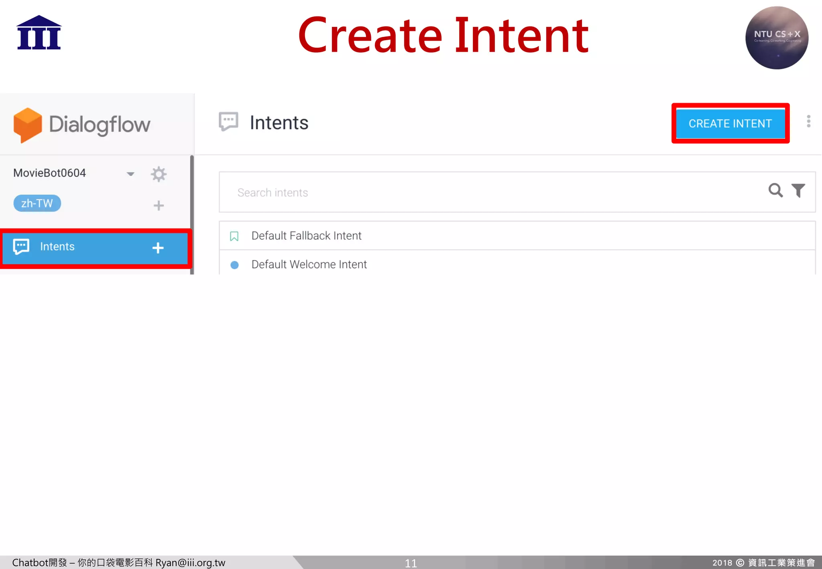Add a language with the plus beside zh-TW
Image resolution: width=822 pixels, height=569 pixels.
click(x=159, y=205)
